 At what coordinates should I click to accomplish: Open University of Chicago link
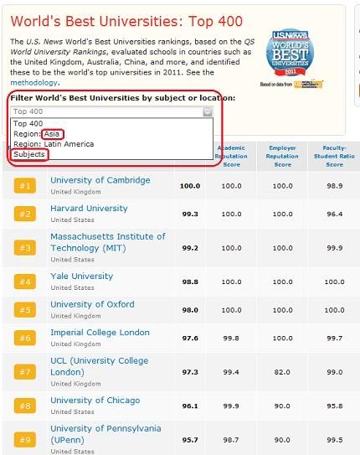pos(95,401)
